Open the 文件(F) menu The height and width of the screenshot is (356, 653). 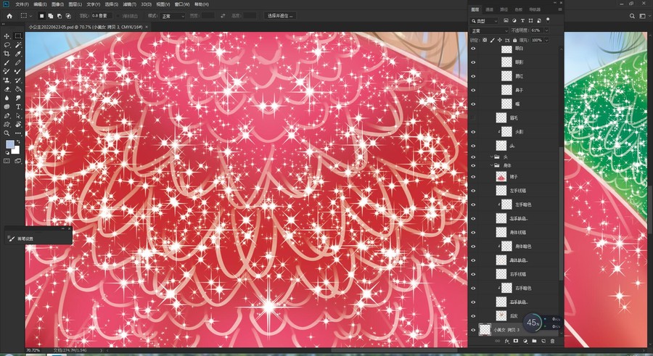click(22, 4)
